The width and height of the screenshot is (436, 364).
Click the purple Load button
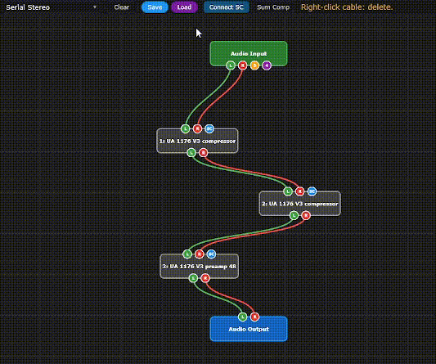pos(184,7)
